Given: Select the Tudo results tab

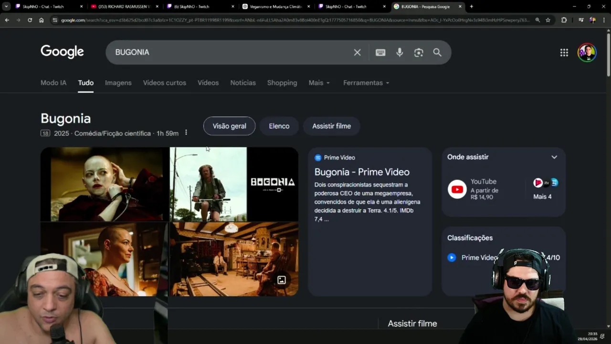Looking at the screenshot, I should [86, 83].
